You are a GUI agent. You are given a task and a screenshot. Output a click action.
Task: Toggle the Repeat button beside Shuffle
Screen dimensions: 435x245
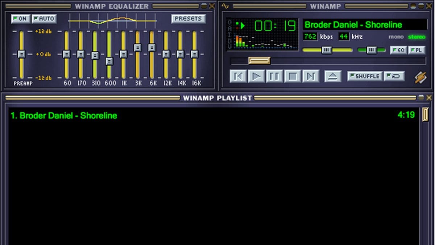tap(394, 76)
